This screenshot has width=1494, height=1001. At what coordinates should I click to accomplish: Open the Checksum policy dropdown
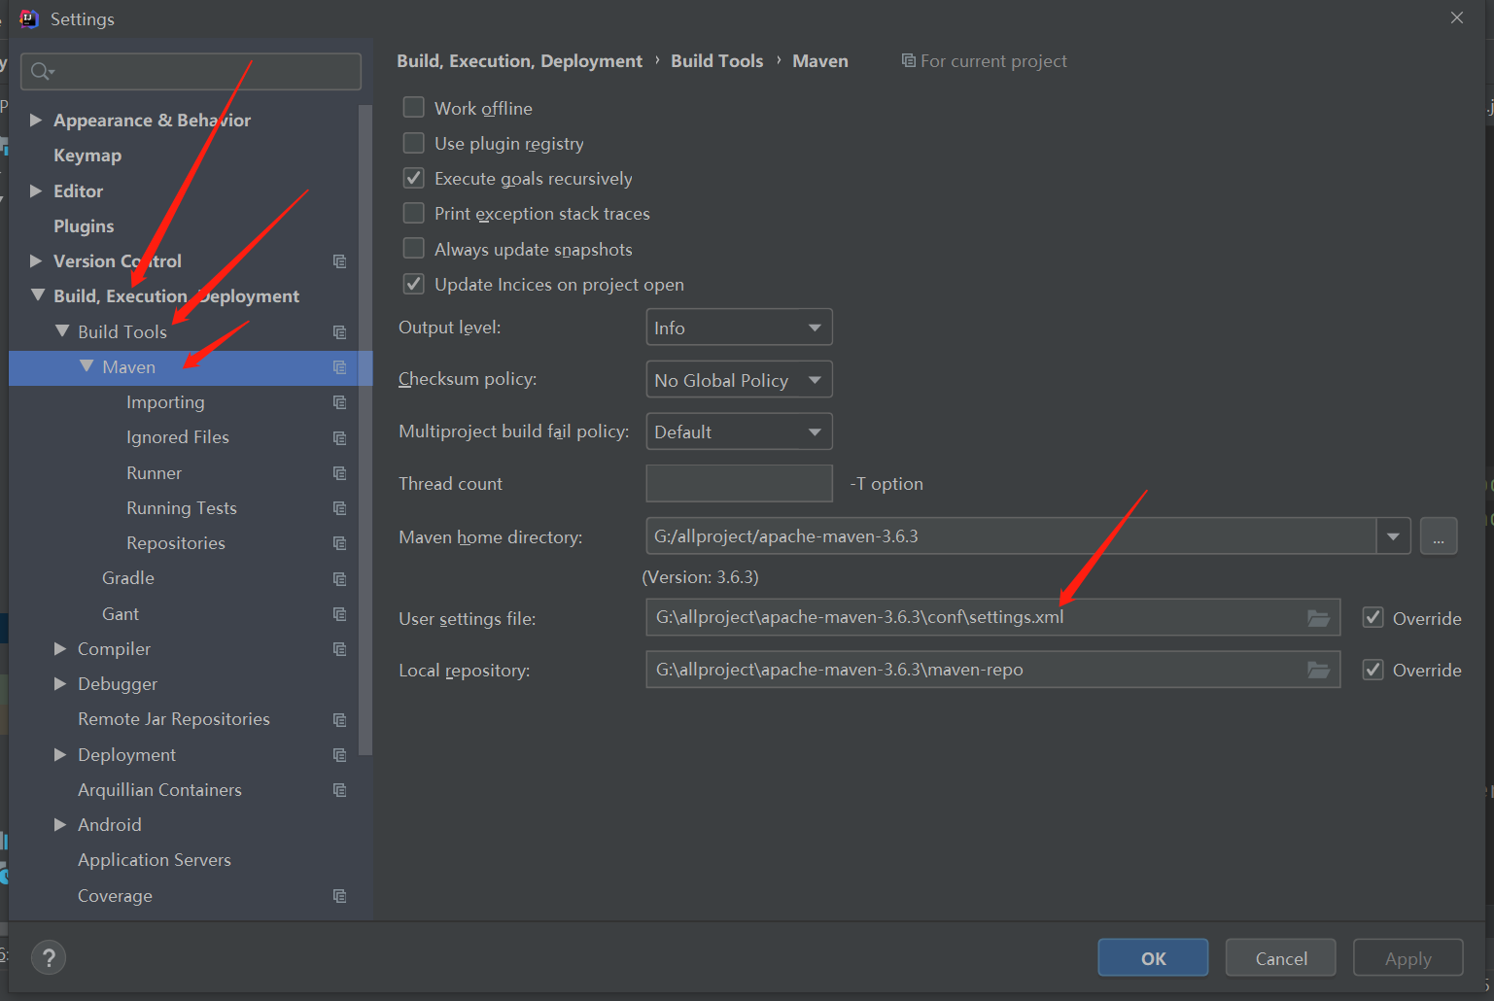(739, 380)
